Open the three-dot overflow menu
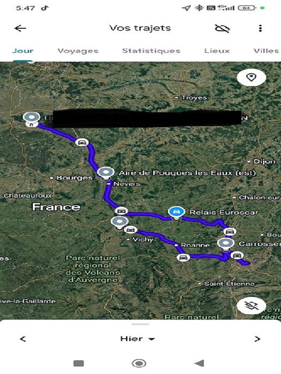This screenshot has height=374, width=281. [260, 28]
